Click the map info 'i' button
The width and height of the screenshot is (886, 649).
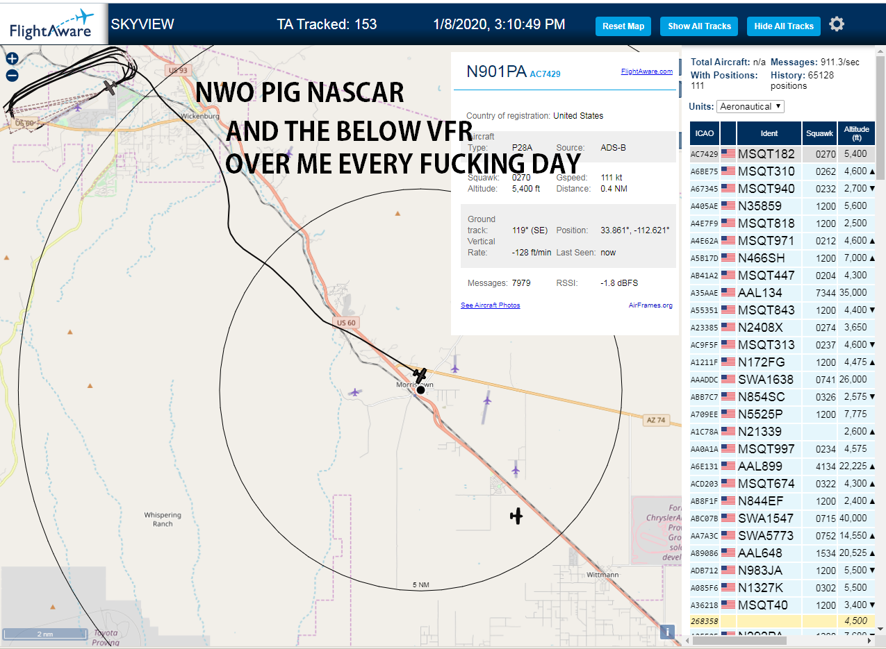(667, 632)
